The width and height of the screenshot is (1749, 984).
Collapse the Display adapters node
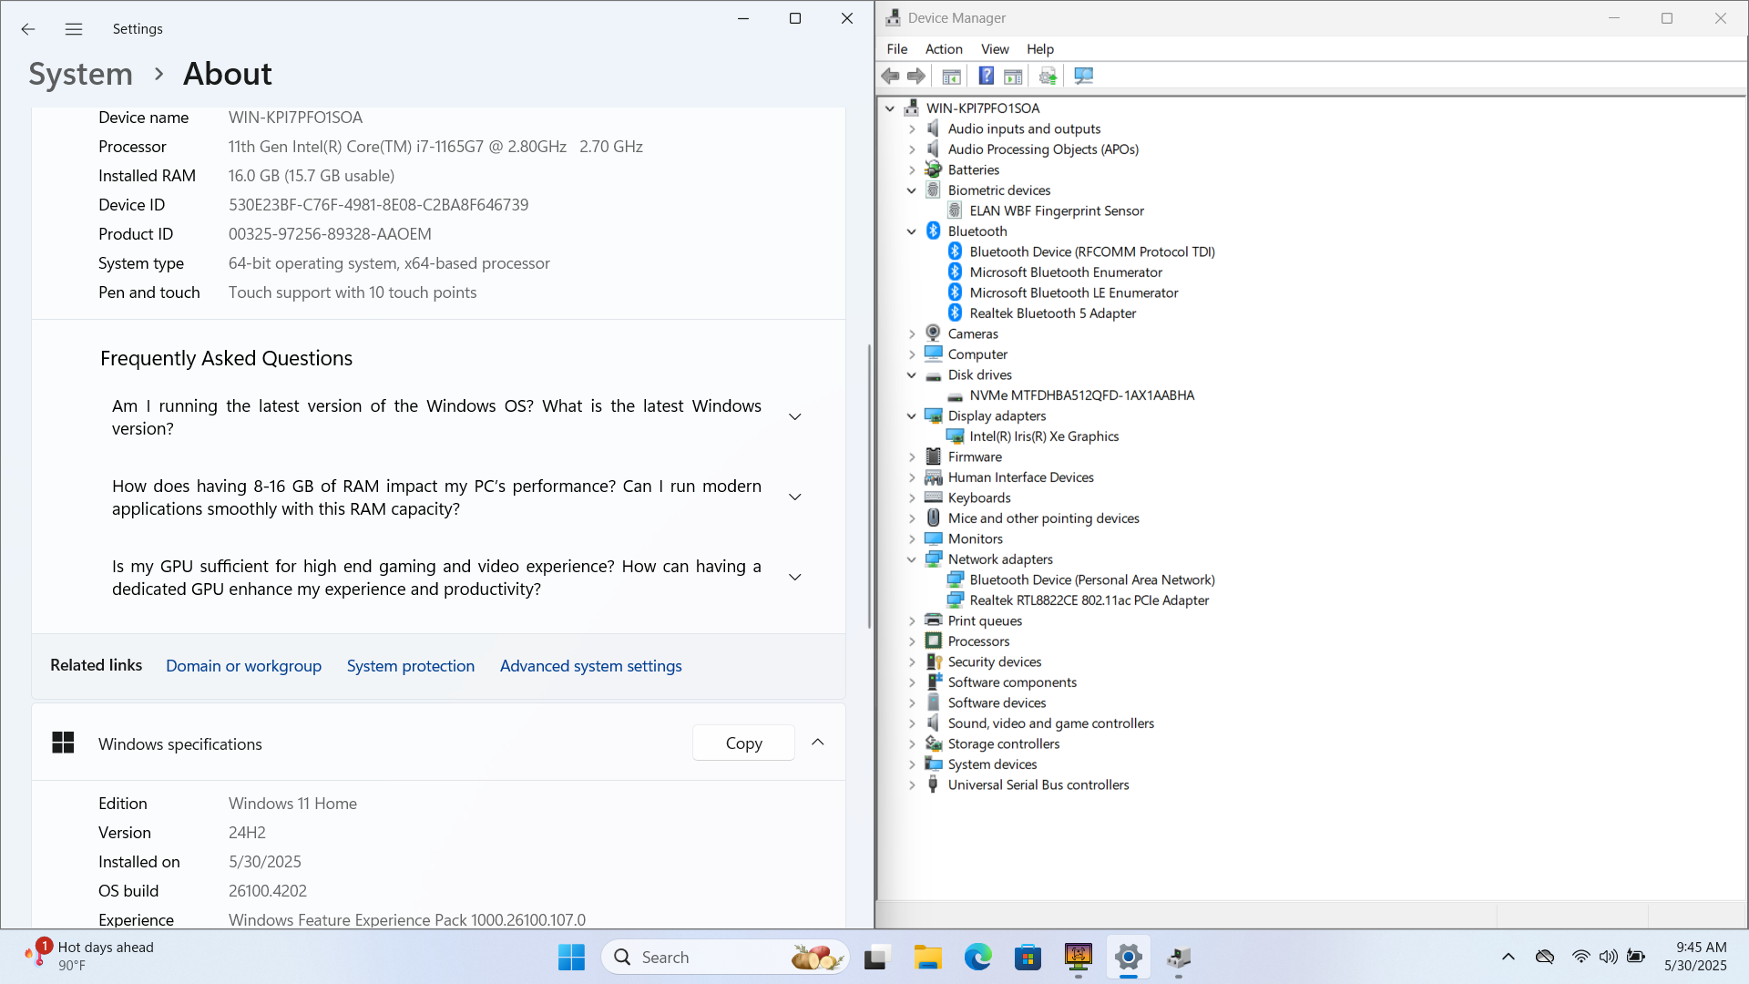pos(912,416)
